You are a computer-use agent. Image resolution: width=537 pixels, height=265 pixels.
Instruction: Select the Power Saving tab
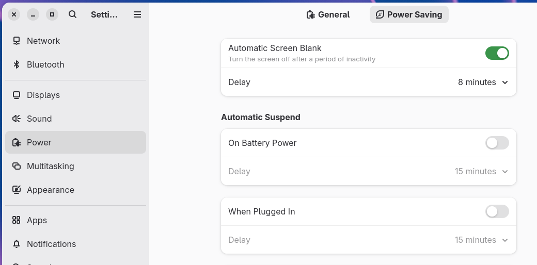tap(409, 14)
